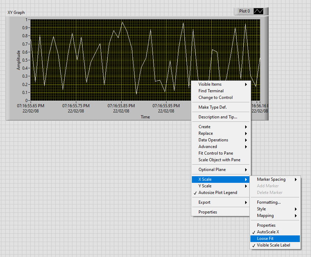Select the Plot 0 legend label
The width and height of the screenshot is (311, 257).
point(244,11)
